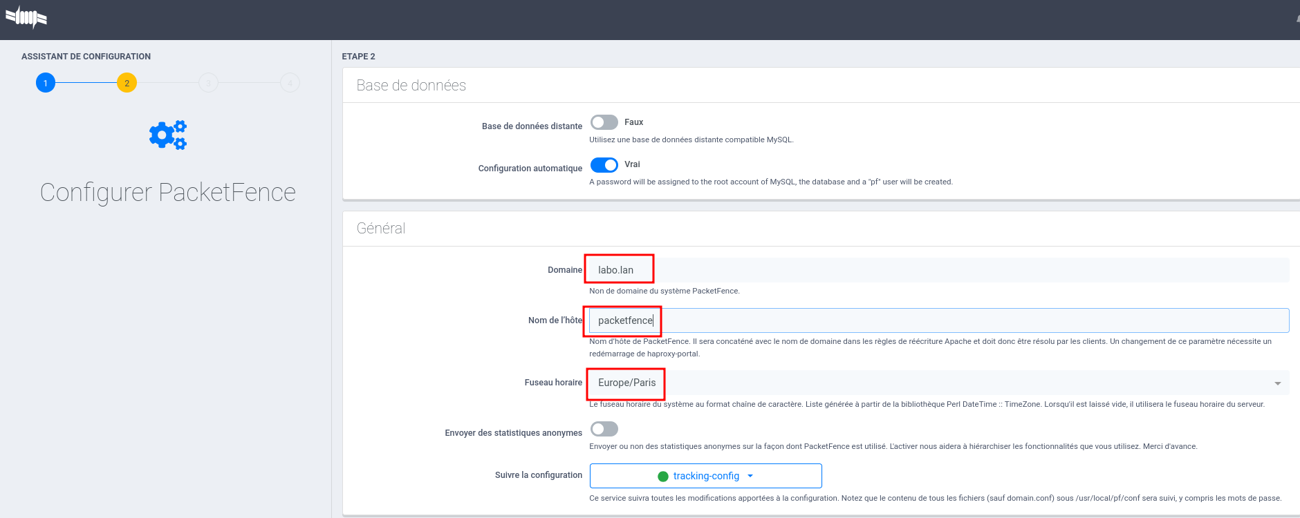The width and height of the screenshot is (1300, 518).
Task: Click help text about MySQL root password
Action: pos(771,182)
